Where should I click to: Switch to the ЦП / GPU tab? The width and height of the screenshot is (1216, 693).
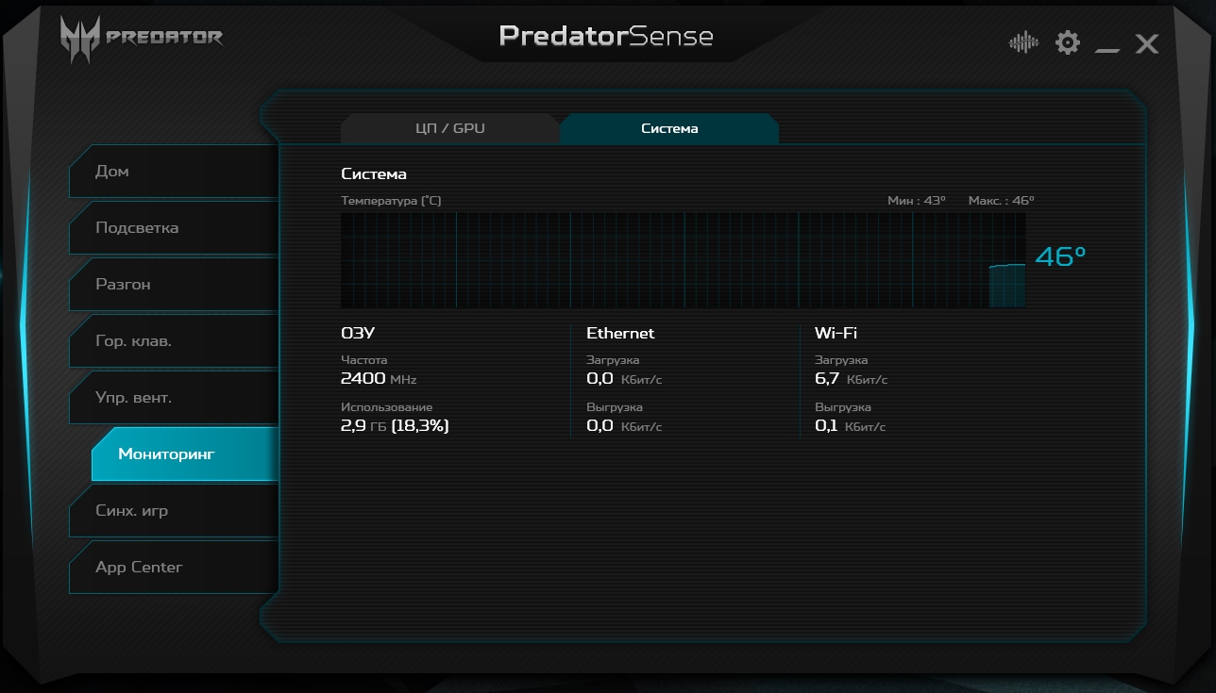tap(450, 128)
